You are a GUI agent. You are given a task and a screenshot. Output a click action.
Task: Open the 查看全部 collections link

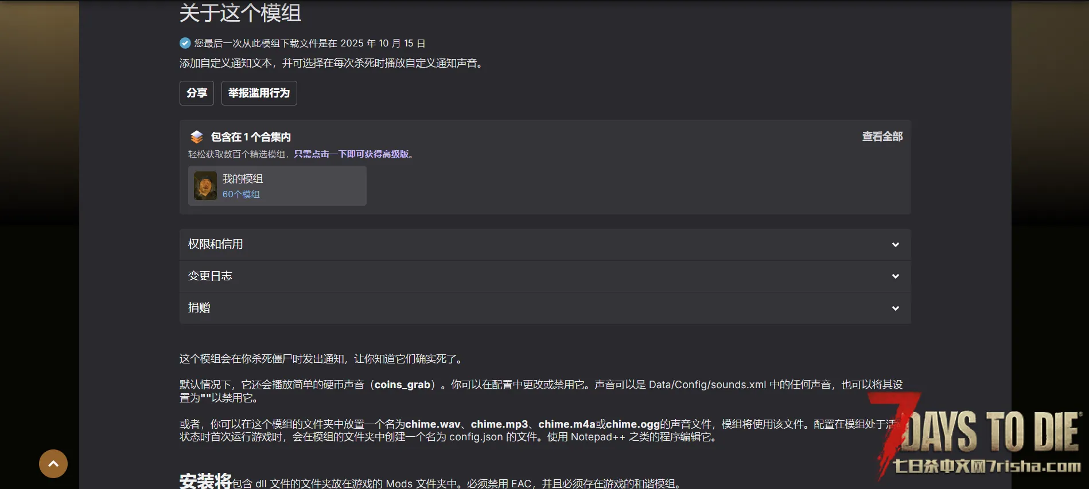pyautogui.click(x=882, y=136)
